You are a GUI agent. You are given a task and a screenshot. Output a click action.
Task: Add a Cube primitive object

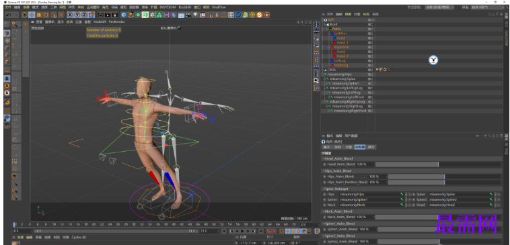pyautogui.click(x=124, y=15)
